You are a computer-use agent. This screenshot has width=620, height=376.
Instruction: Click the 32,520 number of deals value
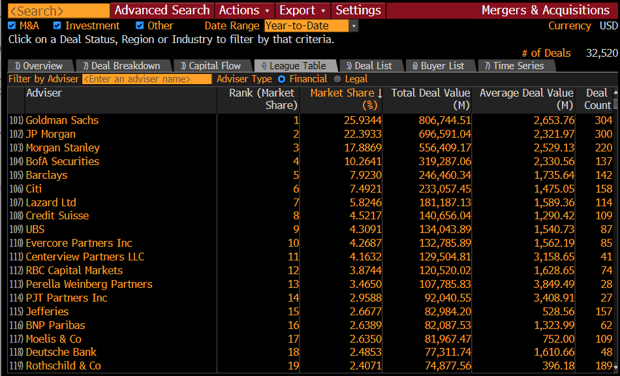point(602,54)
